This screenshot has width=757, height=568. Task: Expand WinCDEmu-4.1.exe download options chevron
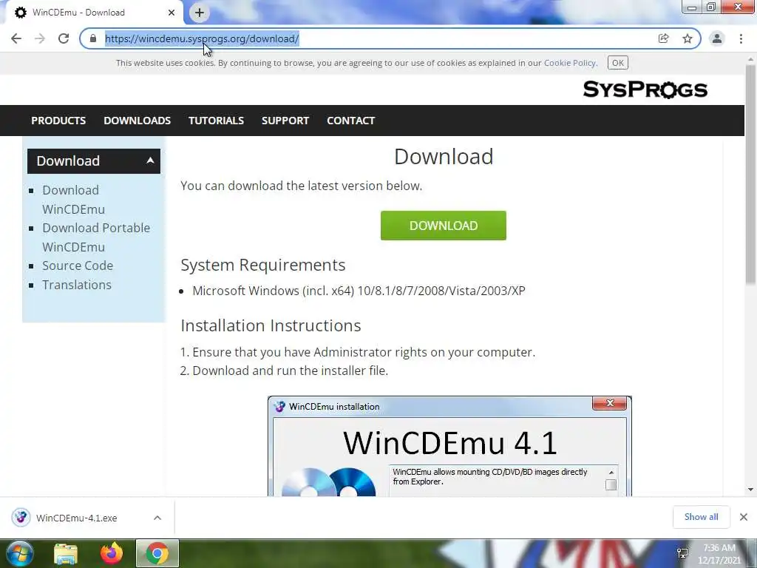pyautogui.click(x=157, y=518)
